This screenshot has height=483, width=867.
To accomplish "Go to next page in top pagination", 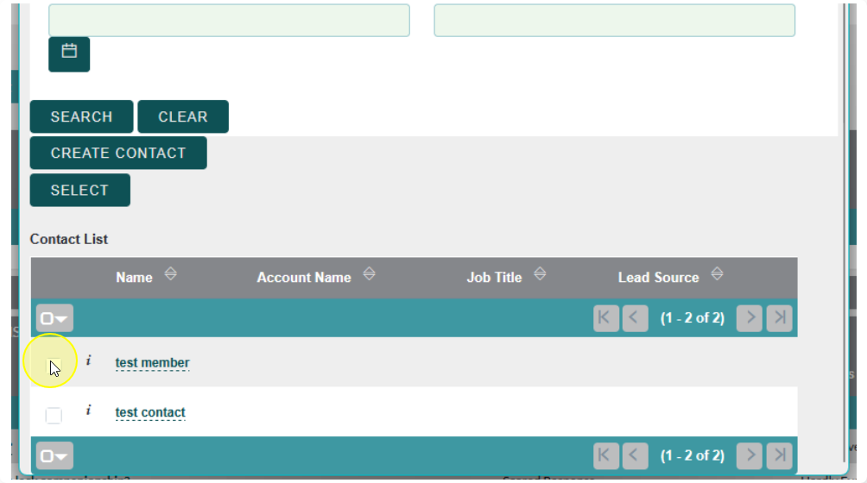I will click(x=750, y=317).
